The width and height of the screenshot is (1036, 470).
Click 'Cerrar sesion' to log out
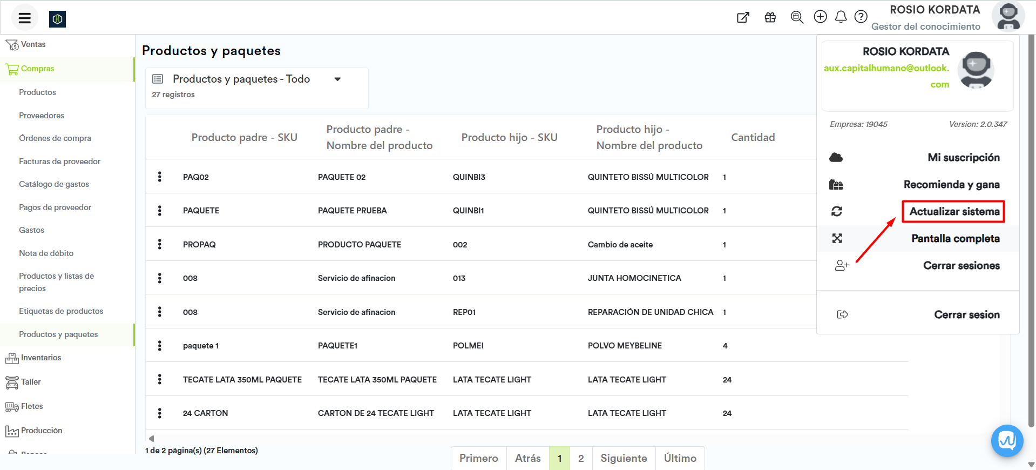click(966, 314)
